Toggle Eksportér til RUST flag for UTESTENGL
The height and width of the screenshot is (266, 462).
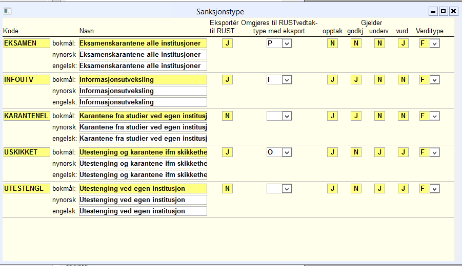coord(227,188)
